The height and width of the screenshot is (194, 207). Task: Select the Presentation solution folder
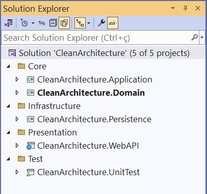(x=53, y=132)
